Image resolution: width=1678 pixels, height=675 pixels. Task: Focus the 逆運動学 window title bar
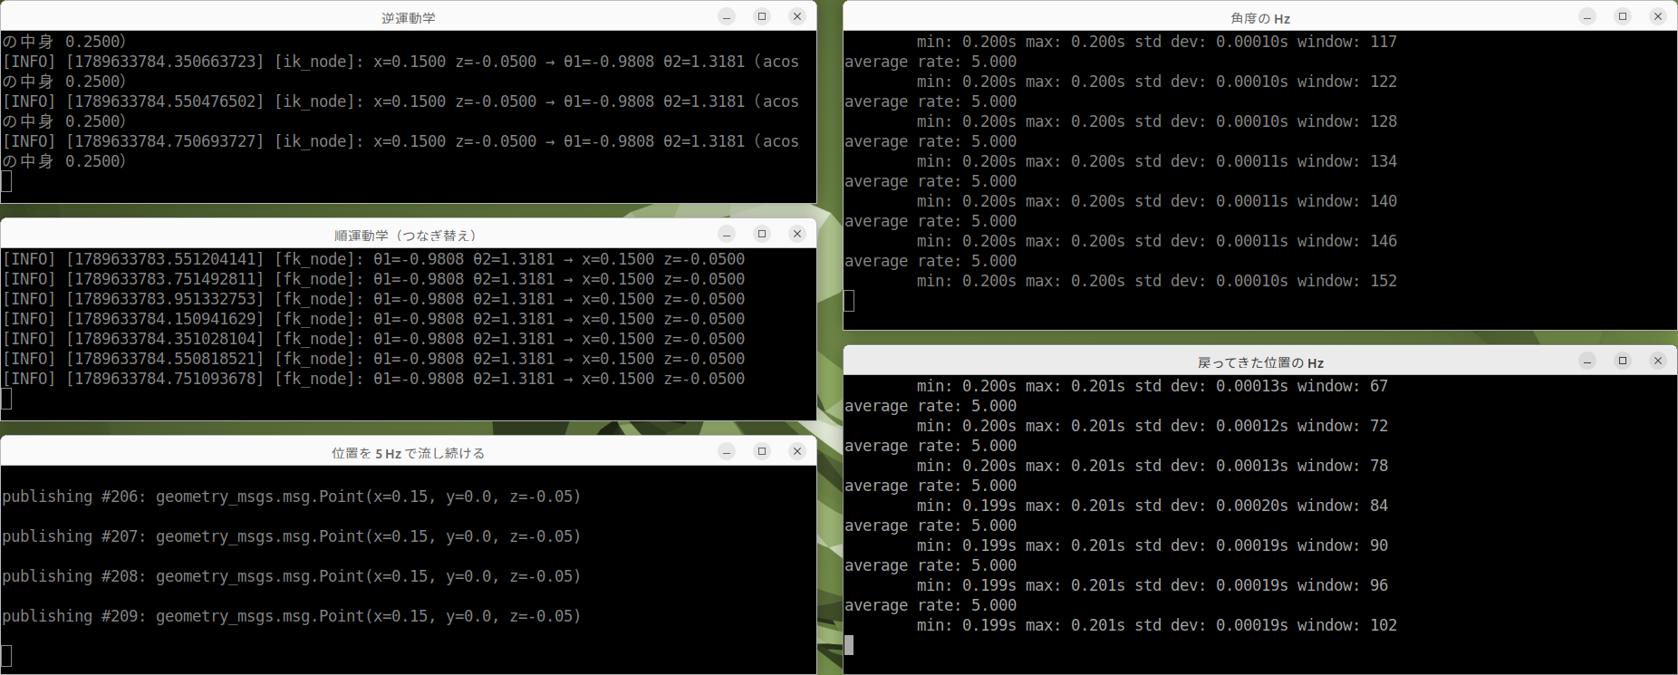(x=408, y=16)
